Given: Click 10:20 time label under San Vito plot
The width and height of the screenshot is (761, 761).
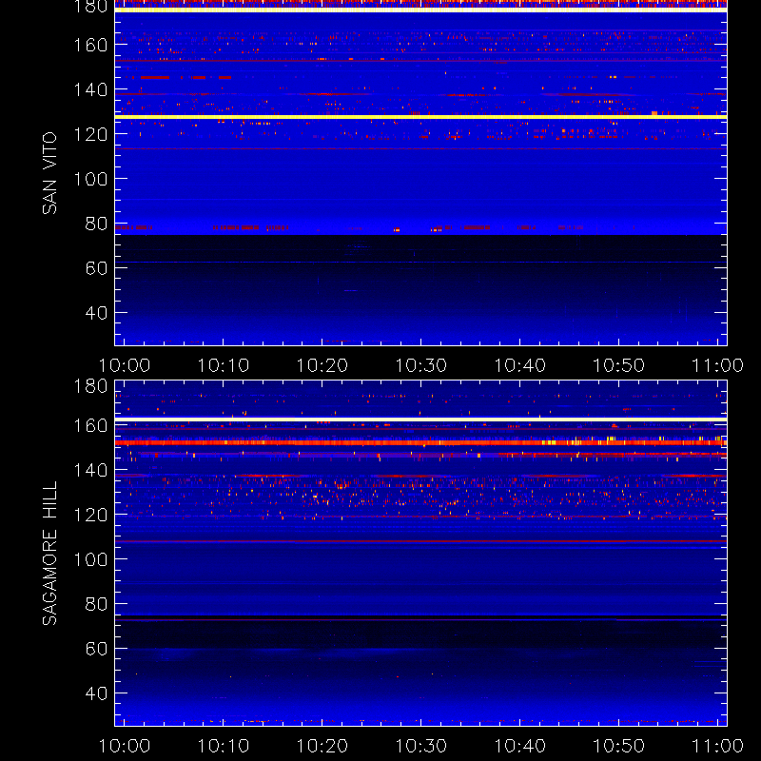Looking at the screenshot, I should click(322, 365).
